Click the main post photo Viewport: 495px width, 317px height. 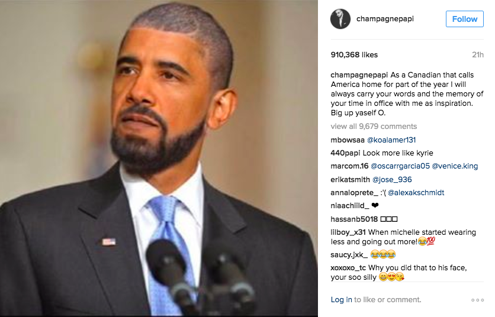click(x=159, y=158)
